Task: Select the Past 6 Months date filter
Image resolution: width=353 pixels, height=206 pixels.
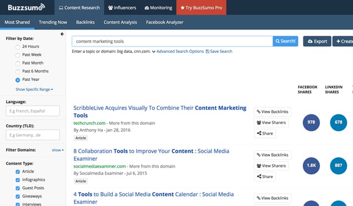Action: click(18, 72)
